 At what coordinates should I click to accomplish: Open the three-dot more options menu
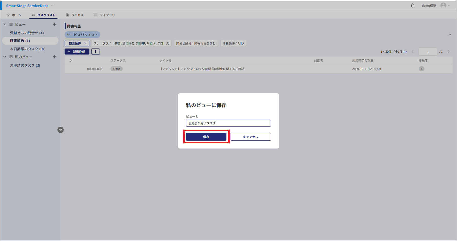point(95,52)
